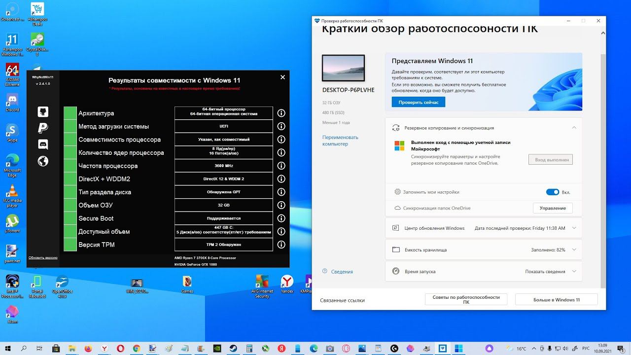Select the Portal Reloaded desktop shortcut
Screen dimensions: 631x355
(37, 287)
